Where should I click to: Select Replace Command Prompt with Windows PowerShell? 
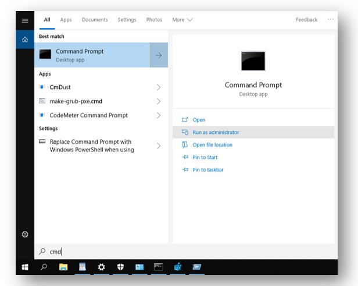pos(101,146)
